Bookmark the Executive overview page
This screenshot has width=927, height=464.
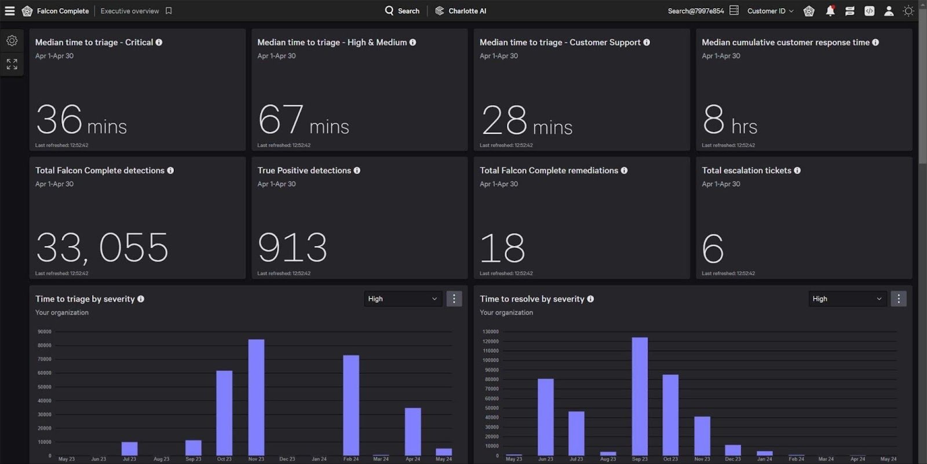tap(169, 11)
